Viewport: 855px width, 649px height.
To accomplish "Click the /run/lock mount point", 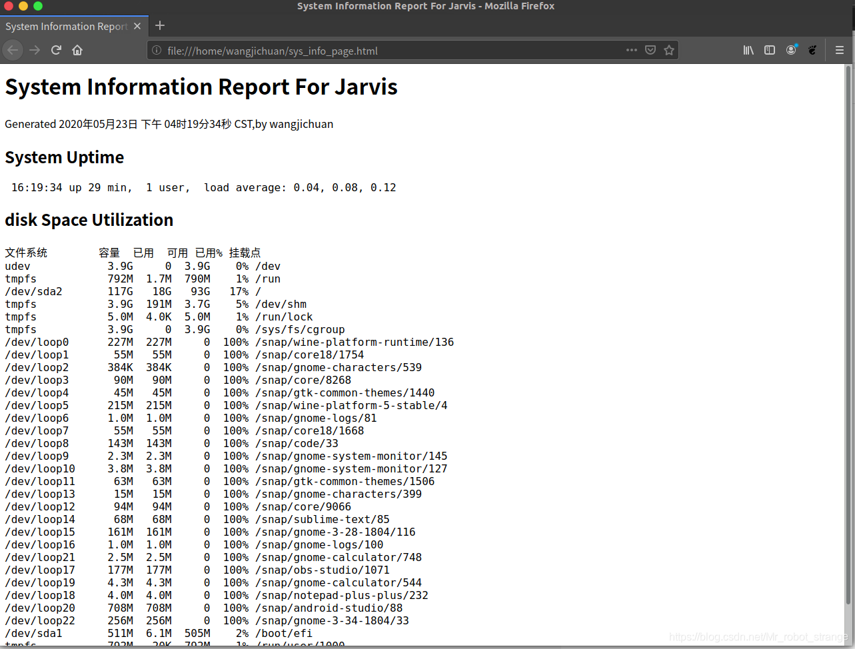I will [x=284, y=317].
